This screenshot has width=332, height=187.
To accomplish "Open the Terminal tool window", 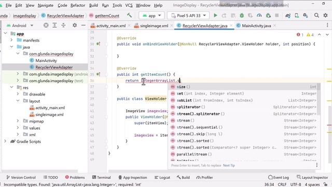I will 102,177.
